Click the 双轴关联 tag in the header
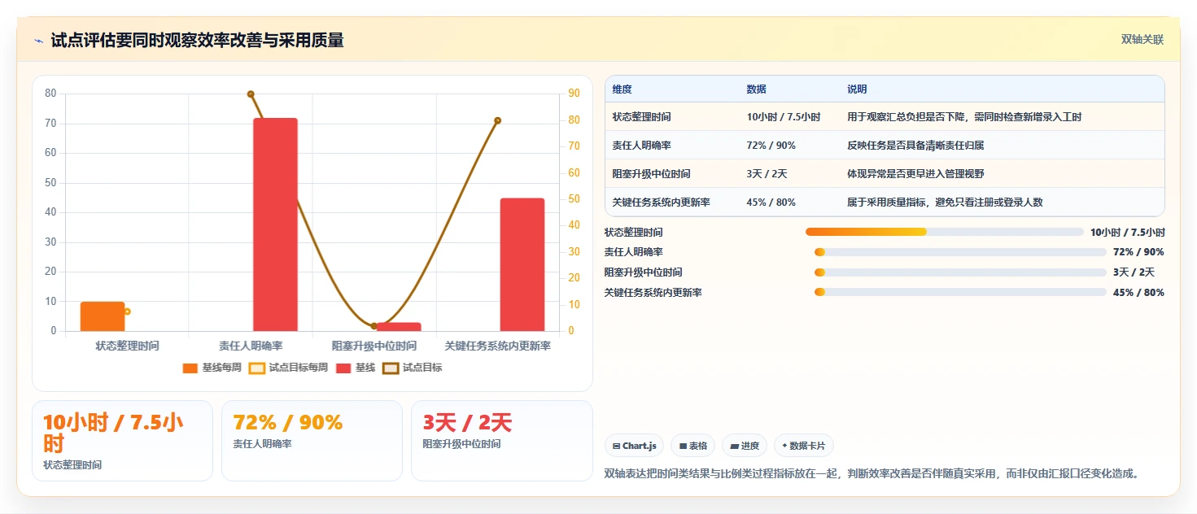 [x=1142, y=40]
